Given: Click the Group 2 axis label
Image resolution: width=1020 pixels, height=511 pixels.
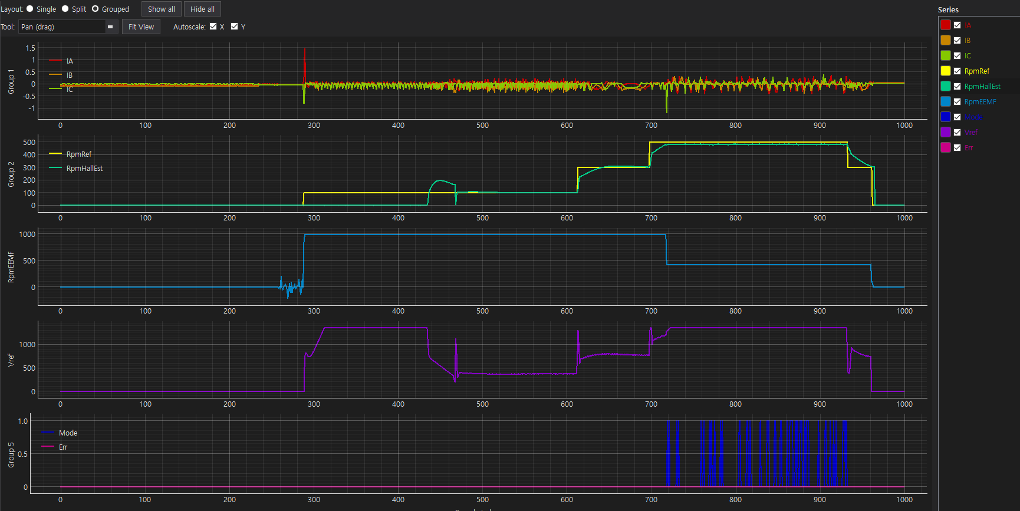Looking at the screenshot, I should pyautogui.click(x=11, y=174).
